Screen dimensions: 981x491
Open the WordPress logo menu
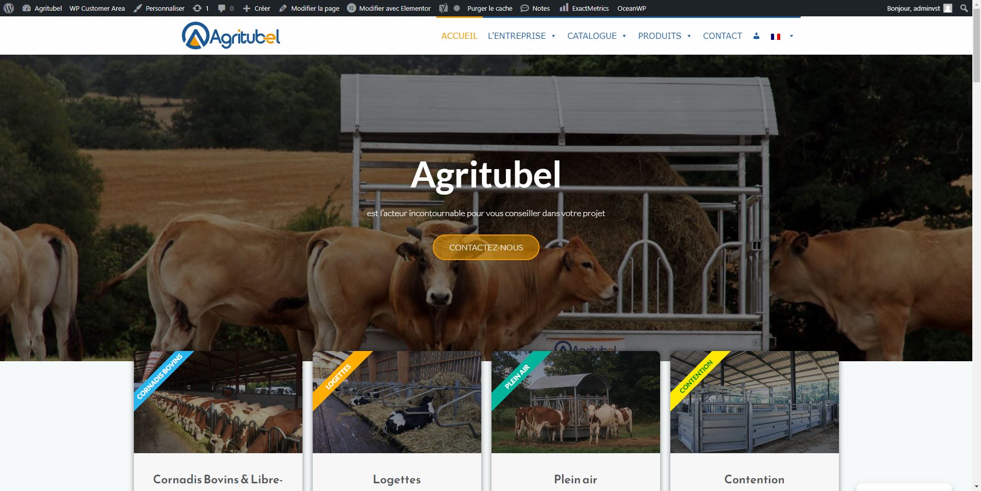[9, 8]
